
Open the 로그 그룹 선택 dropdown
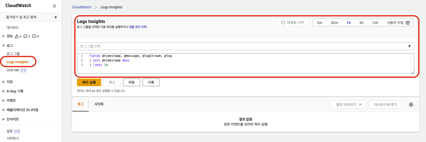click(246, 46)
